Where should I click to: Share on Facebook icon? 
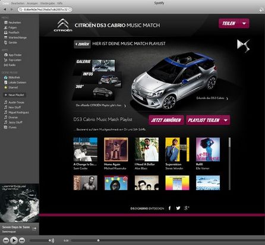point(169,208)
